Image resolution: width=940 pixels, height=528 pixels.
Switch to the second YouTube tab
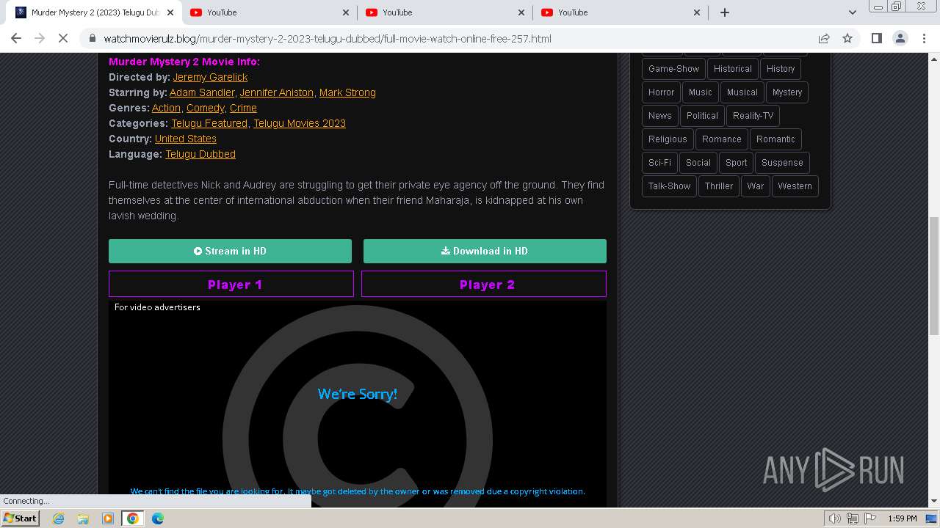[x=445, y=12]
